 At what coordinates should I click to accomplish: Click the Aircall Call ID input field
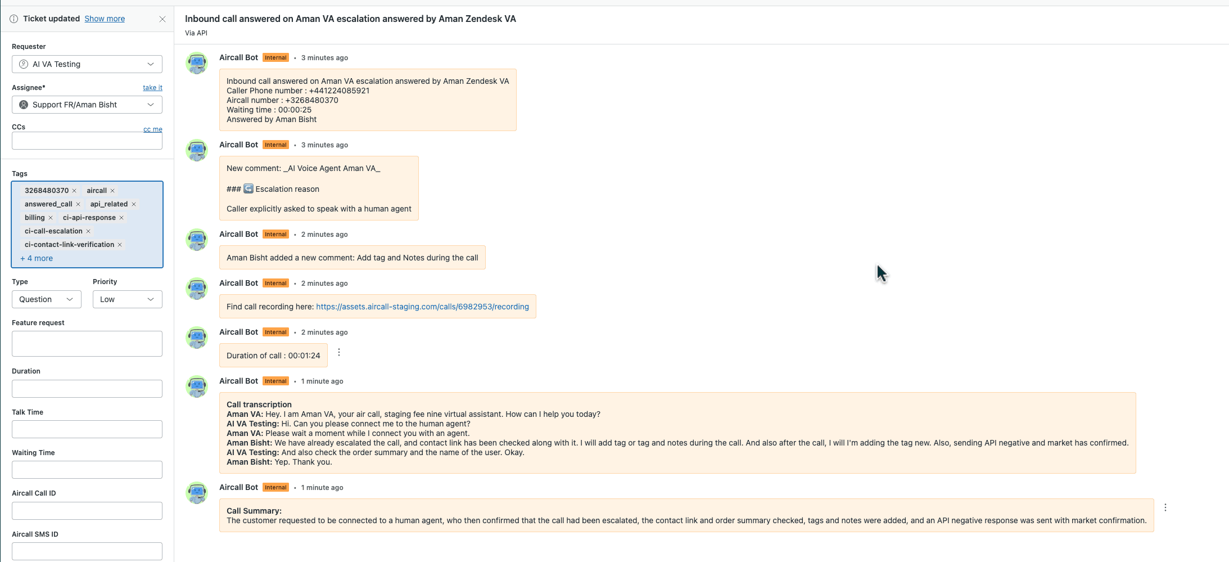point(87,511)
